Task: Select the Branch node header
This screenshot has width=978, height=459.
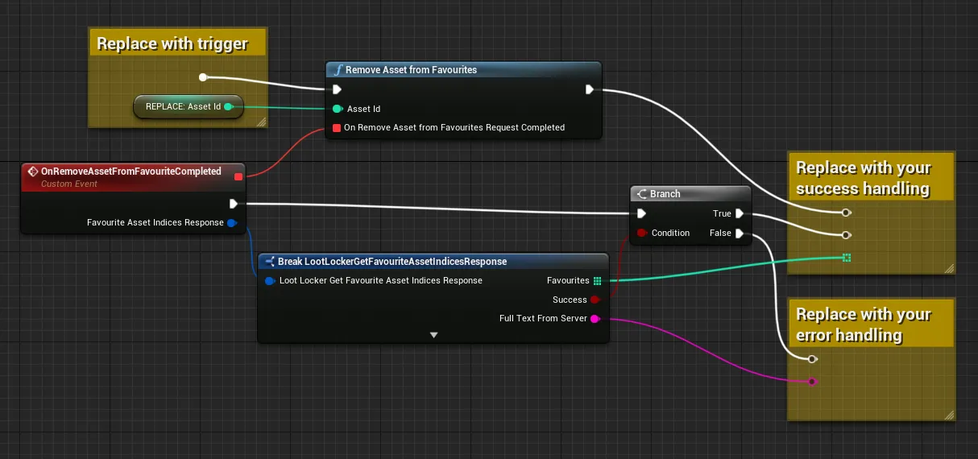Action: (x=691, y=194)
